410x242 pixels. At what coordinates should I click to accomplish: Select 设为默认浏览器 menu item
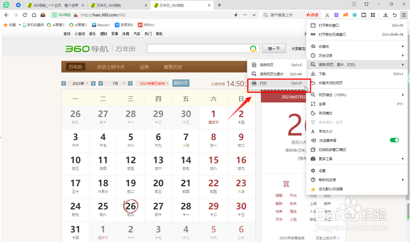(x=357, y=188)
